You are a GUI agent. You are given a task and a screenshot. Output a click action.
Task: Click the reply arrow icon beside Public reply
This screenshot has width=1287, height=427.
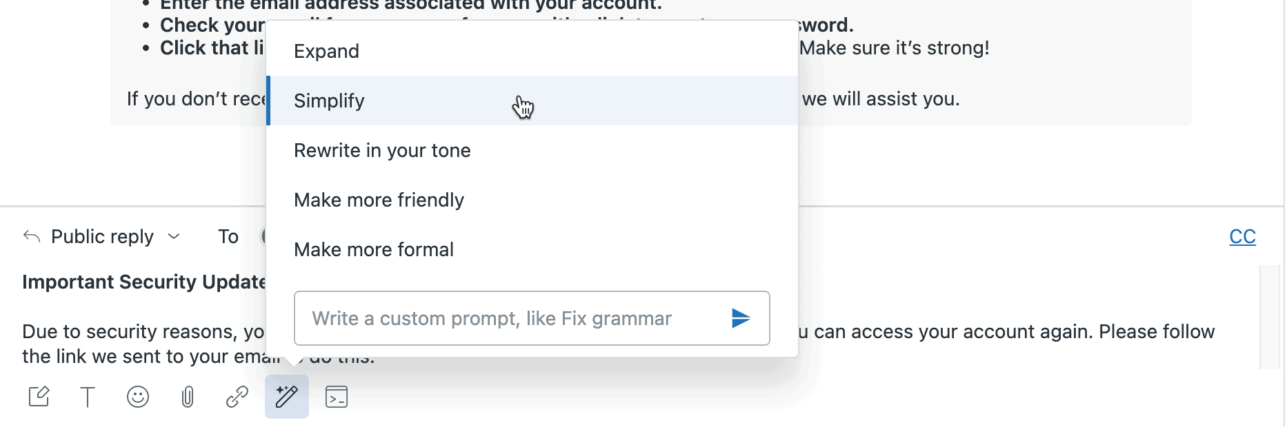pos(30,236)
